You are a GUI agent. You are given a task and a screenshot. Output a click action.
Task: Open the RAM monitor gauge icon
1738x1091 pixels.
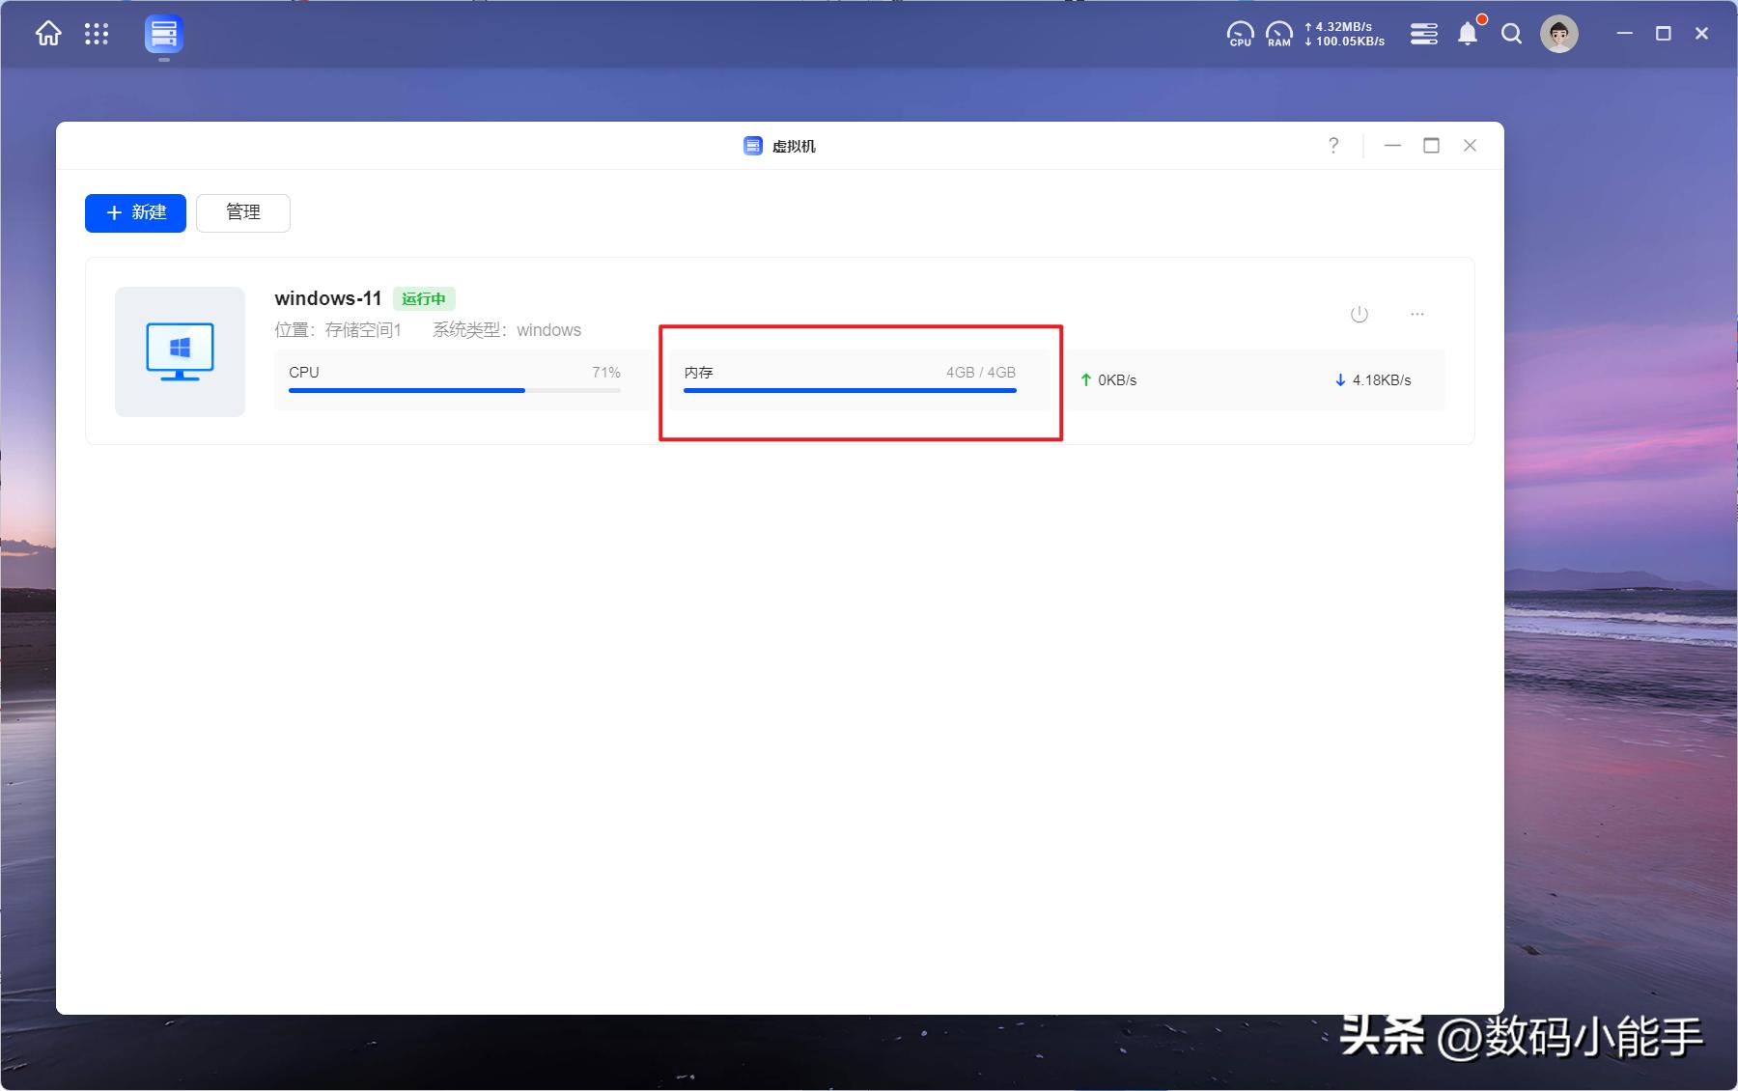[1278, 35]
